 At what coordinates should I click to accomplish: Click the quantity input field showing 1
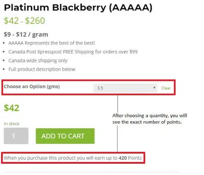pos(16,136)
